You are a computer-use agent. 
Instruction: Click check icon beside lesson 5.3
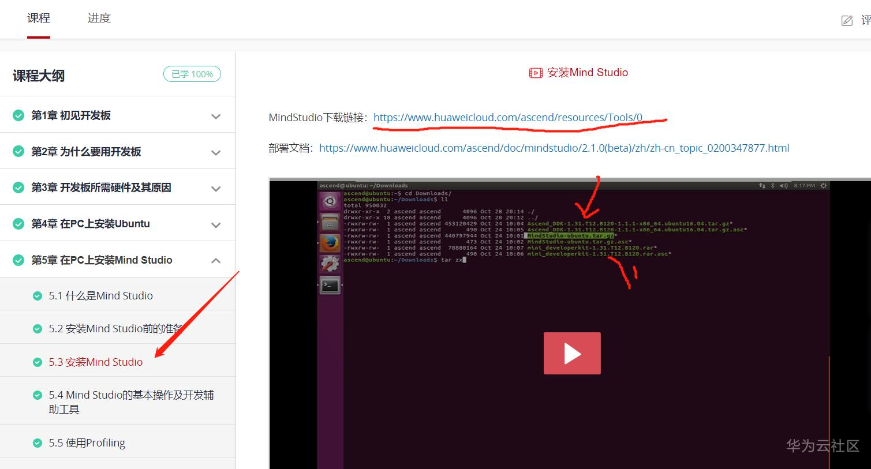point(38,362)
